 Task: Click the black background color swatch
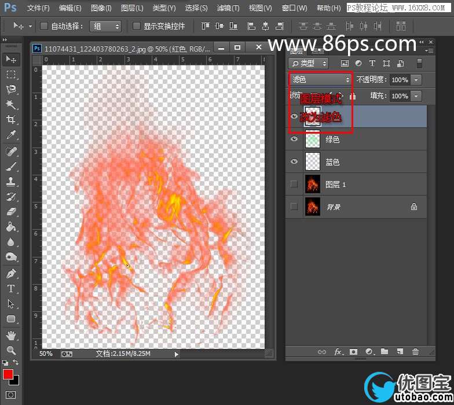[16, 382]
